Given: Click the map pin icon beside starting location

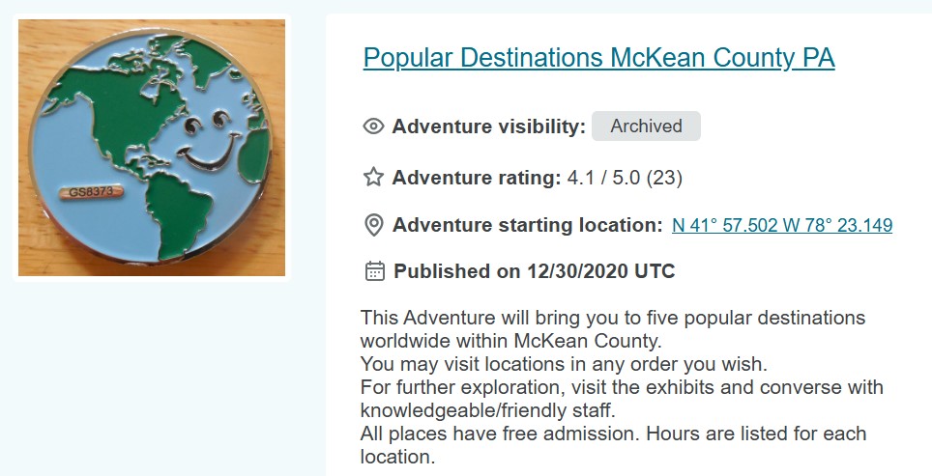Looking at the screenshot, I should point(373,226).
